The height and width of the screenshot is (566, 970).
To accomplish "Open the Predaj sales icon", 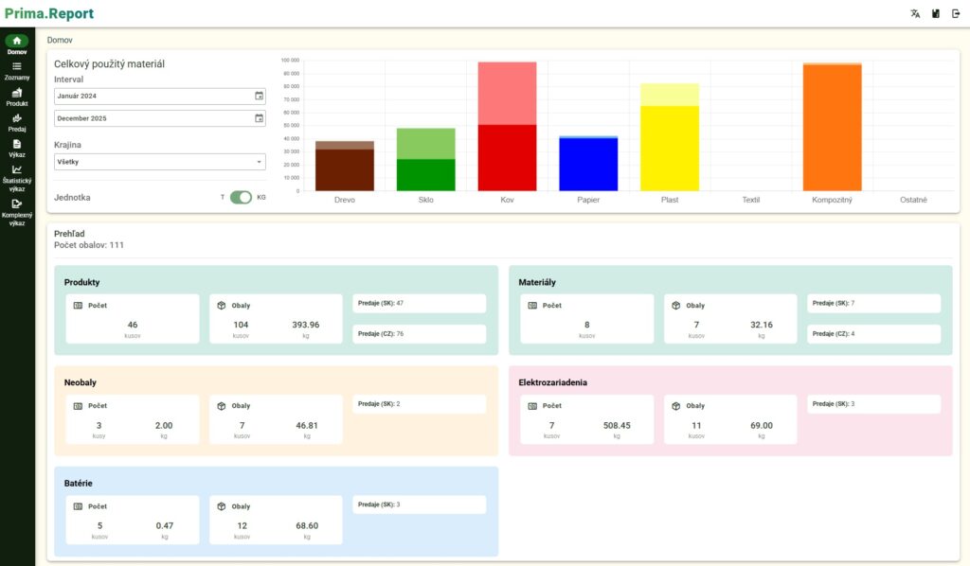I will coord(17,122).
